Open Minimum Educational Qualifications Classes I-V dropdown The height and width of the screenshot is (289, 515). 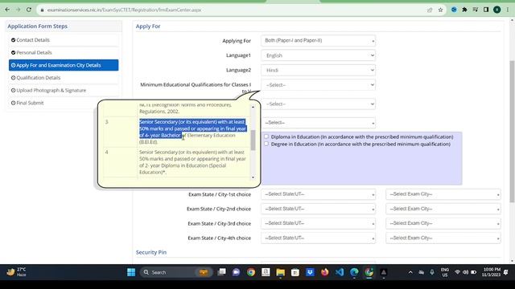[319, 85]
